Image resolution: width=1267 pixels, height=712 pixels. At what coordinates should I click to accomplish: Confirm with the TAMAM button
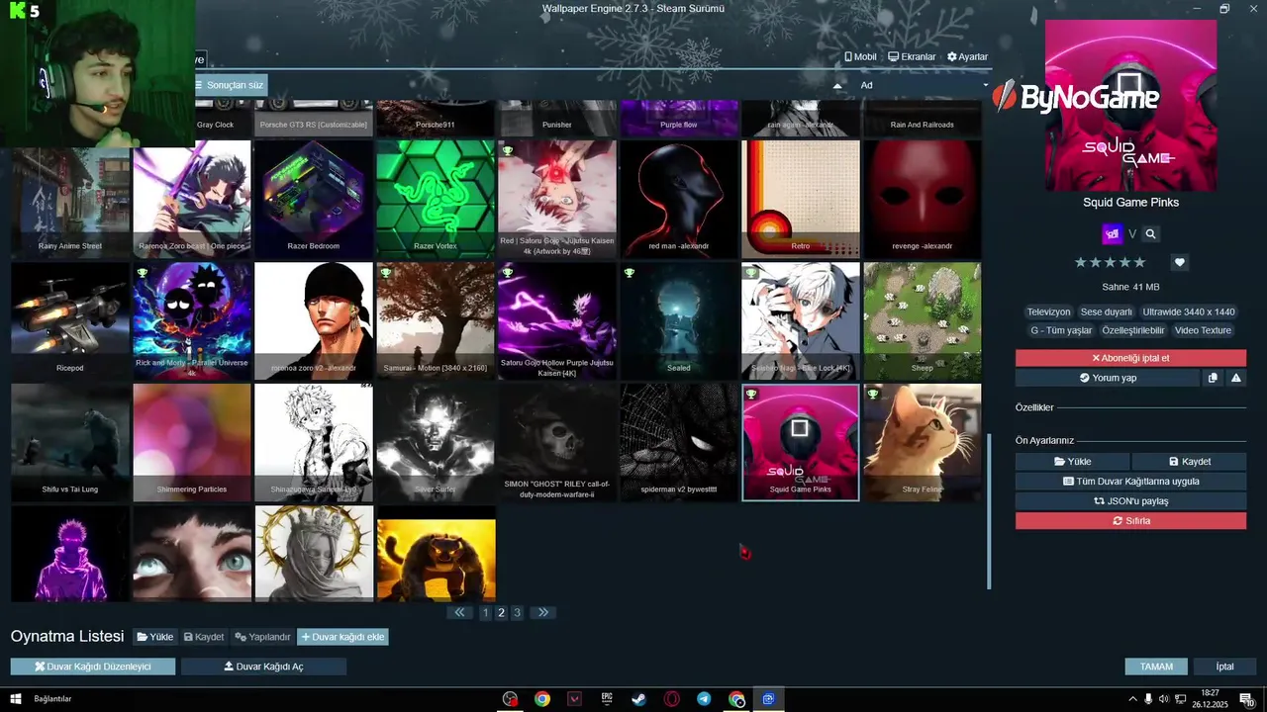click(1156, 667)
